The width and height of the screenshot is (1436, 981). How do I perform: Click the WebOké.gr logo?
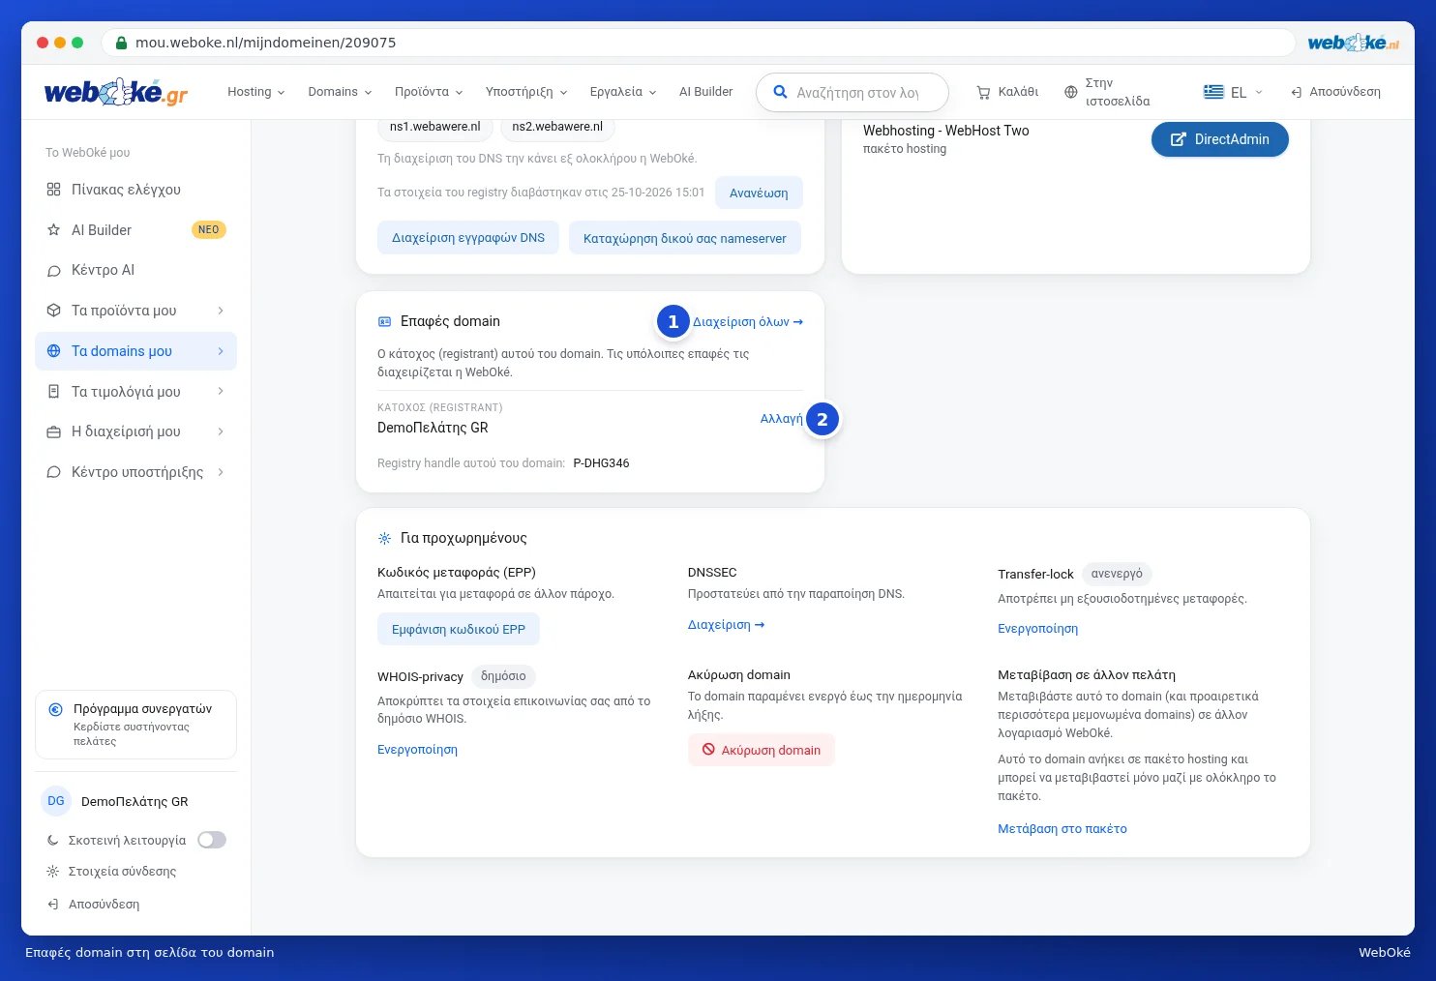[115, 92]
